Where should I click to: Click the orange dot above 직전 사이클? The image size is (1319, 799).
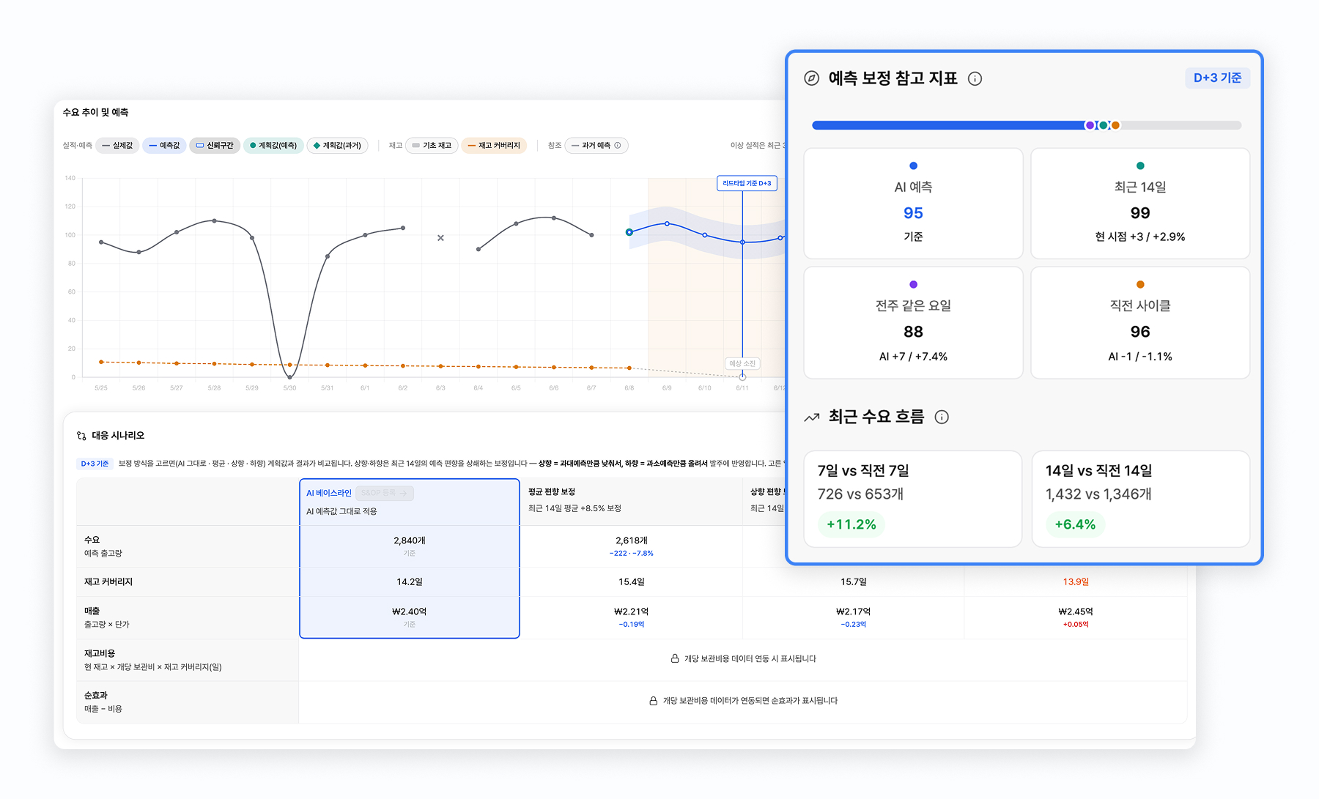point(1140,284)
